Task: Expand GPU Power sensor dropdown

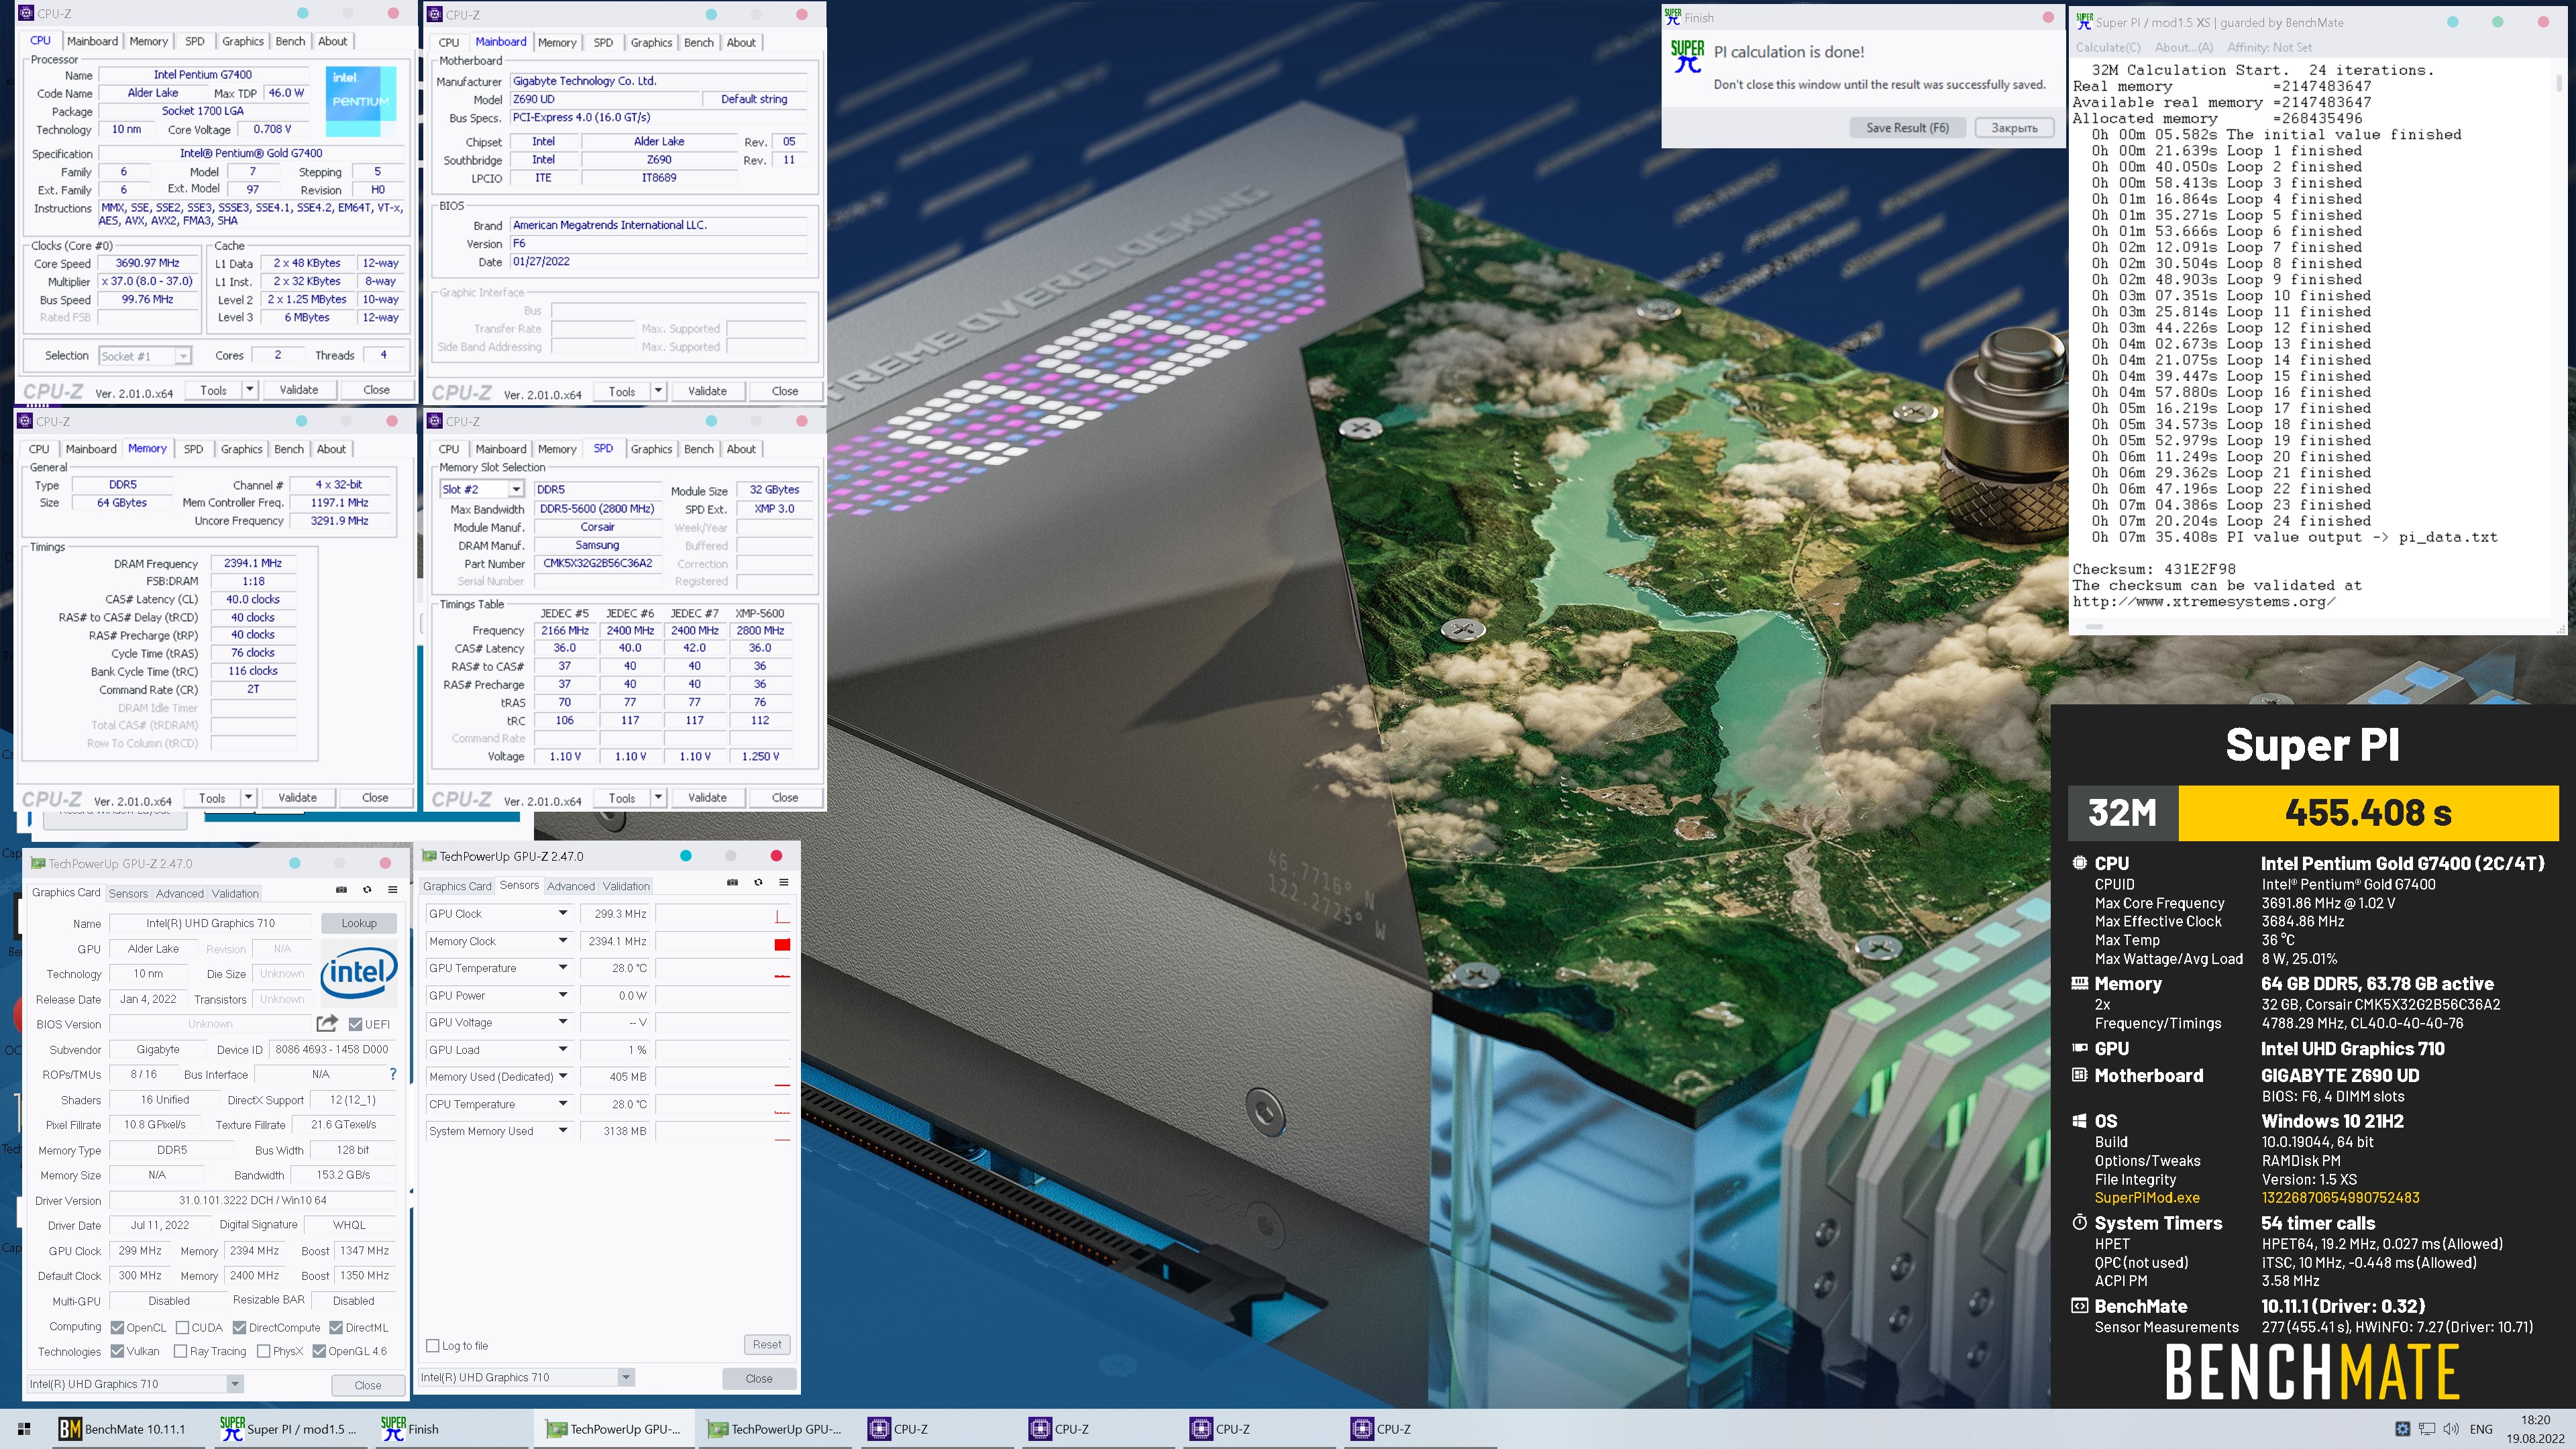Action: tap(563, 995)
